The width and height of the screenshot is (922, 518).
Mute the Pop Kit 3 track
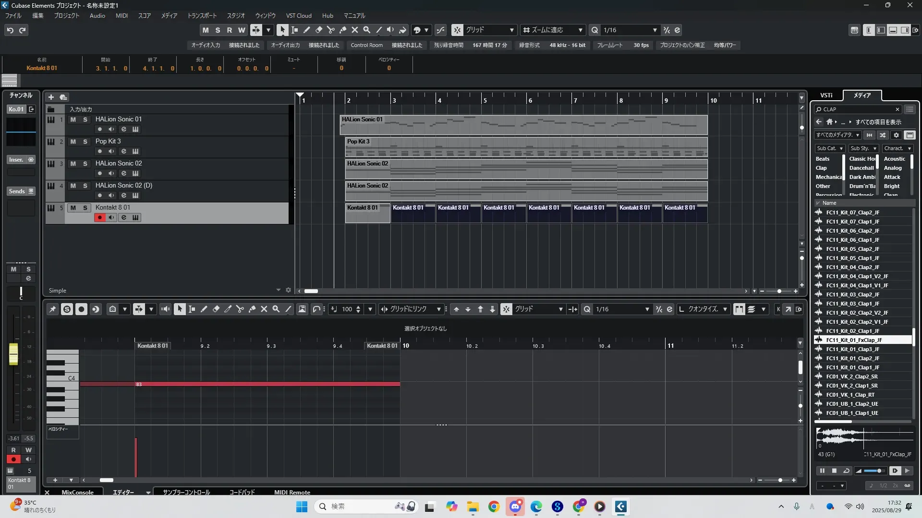[73, 141]
